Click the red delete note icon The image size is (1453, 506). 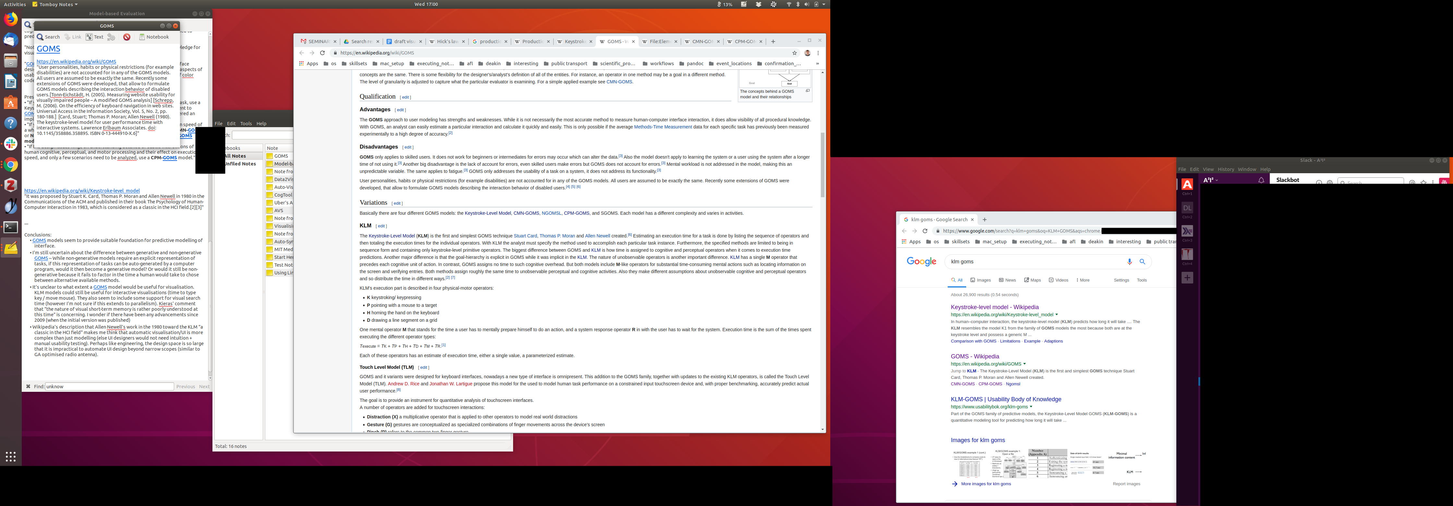tap(127, 37)
